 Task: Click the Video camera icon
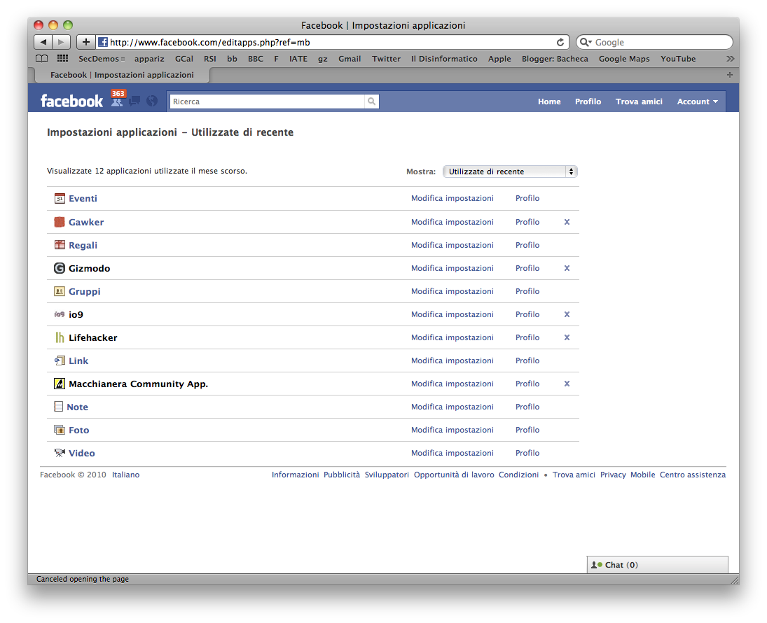click(x=59, y=453)
